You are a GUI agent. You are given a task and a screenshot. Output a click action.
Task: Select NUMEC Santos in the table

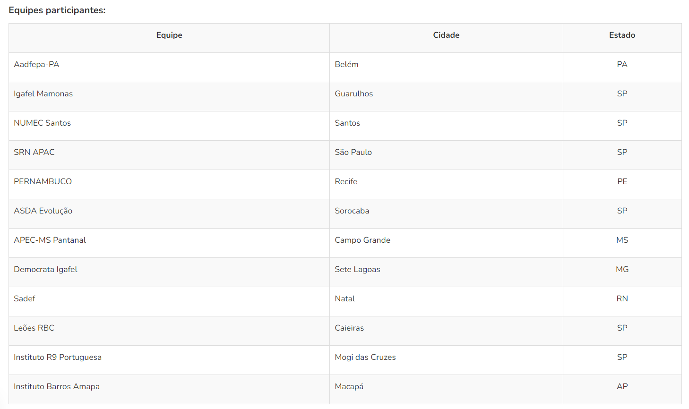point(43,123)
